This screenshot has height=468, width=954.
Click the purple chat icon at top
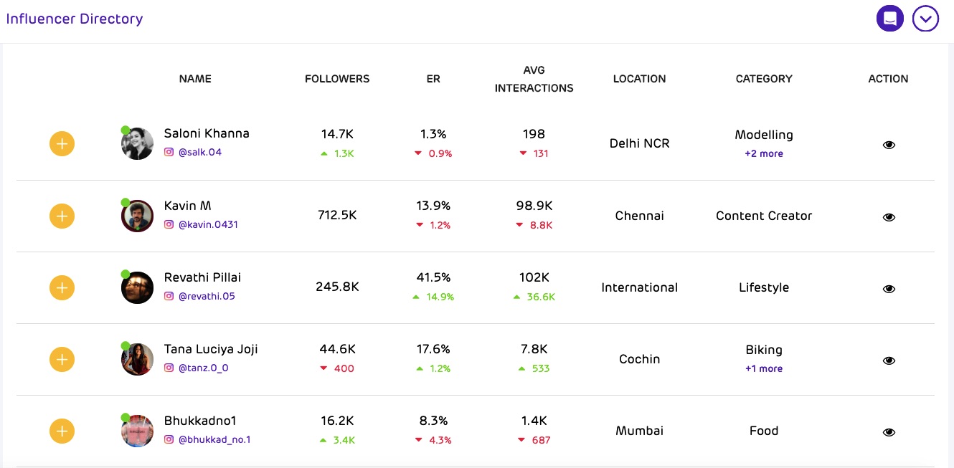click(x=889, y=19)
